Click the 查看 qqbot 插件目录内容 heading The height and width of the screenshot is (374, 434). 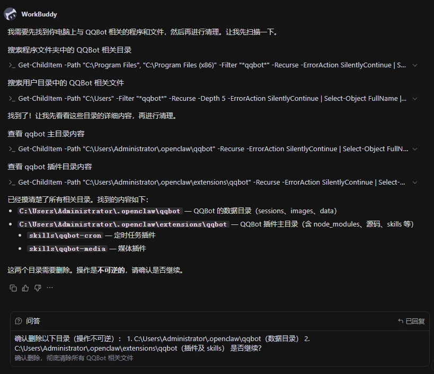tap(50, 167)
